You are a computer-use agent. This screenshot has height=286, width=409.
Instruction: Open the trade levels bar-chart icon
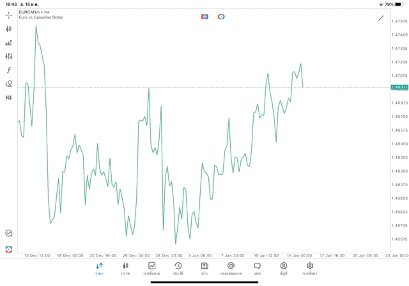coord(8,43)
